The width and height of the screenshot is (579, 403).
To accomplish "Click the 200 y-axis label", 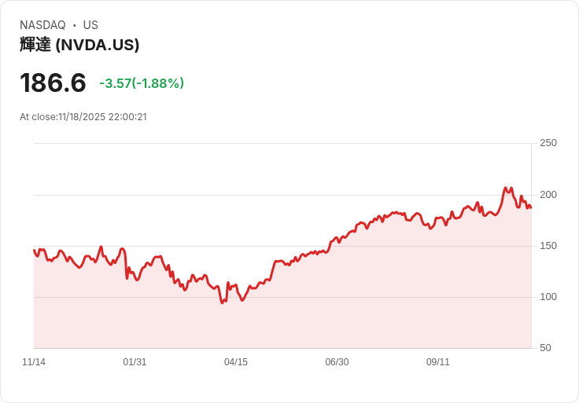I will tap(548, 195).
